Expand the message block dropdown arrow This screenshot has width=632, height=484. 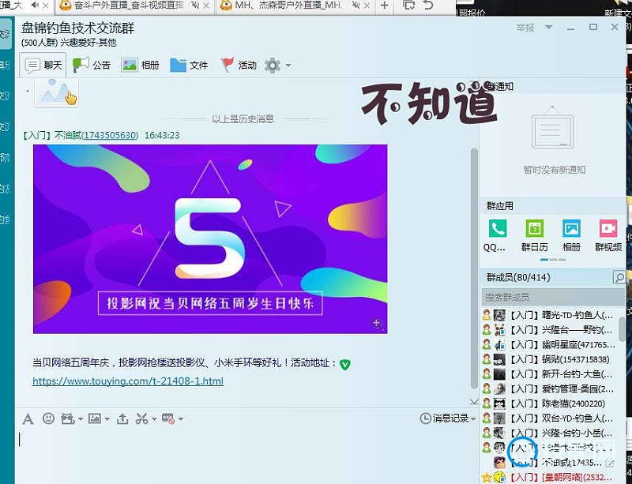181,419
